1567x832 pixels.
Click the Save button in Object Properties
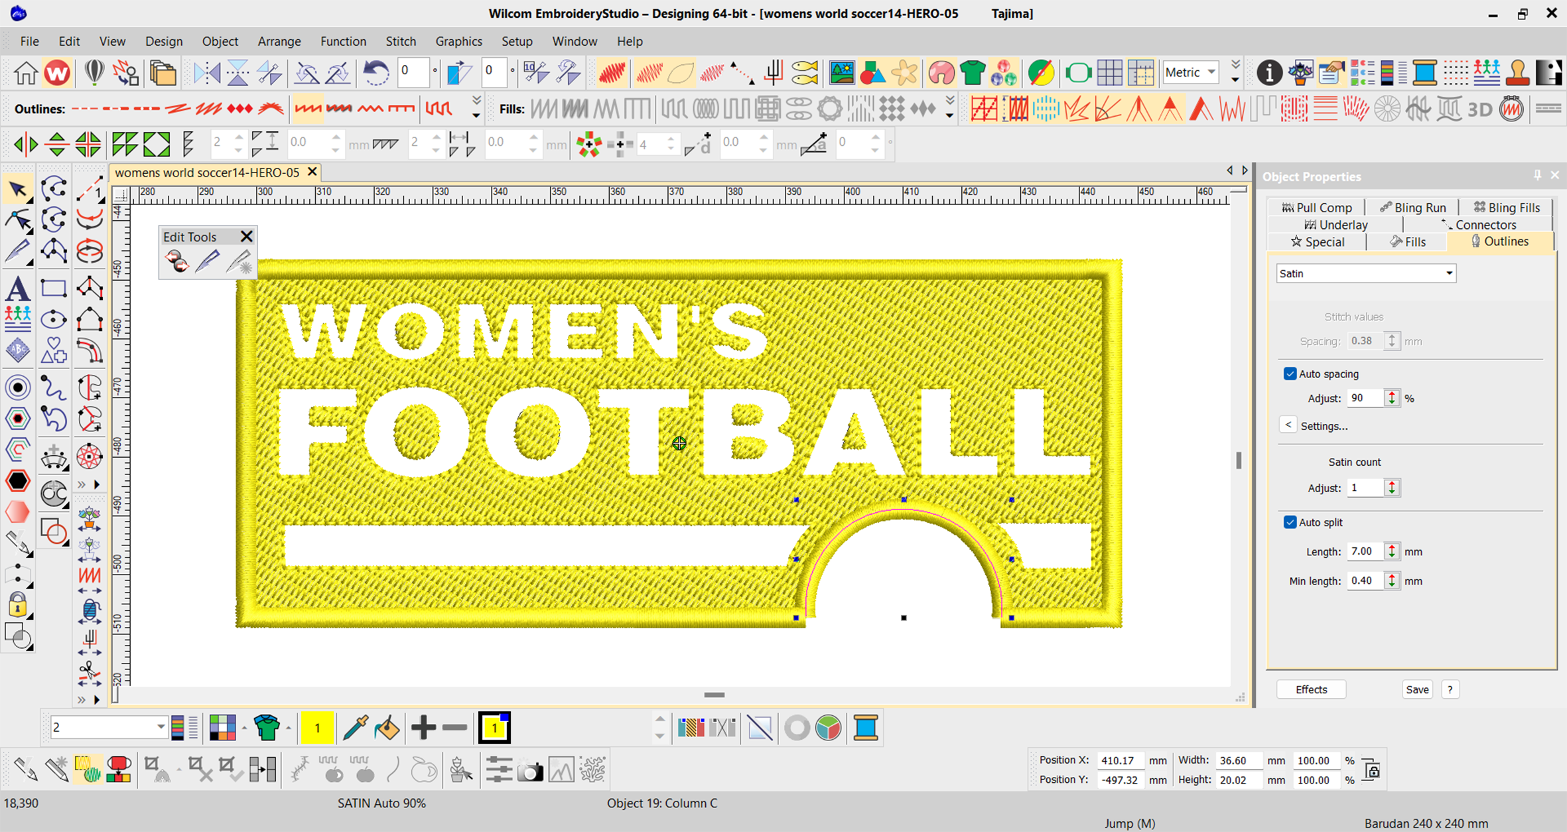click(x=1417, y=689)
